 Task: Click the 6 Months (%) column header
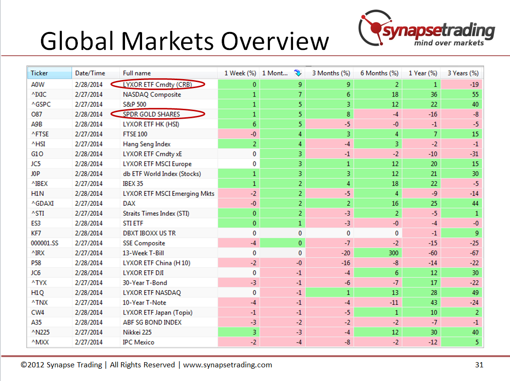pos(379,73)
